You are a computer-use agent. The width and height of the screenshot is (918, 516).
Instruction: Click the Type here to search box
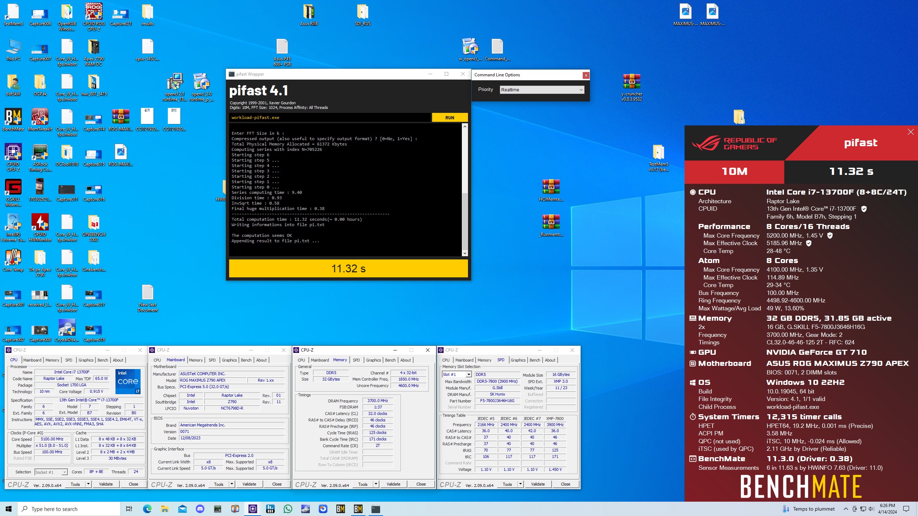point(69,509)
